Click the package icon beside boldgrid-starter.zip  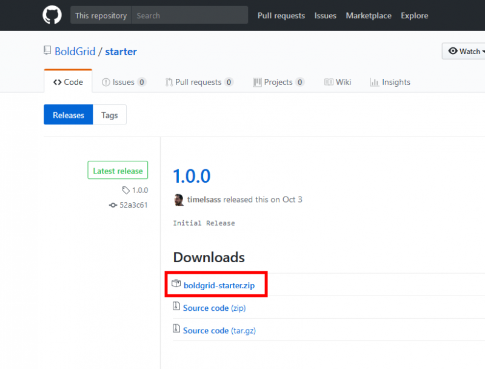click(176, 283)
